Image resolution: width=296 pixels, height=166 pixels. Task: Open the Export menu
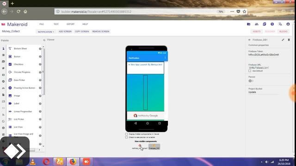tap(70, 24)
